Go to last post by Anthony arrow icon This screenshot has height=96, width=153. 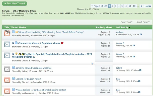[141, 34]
